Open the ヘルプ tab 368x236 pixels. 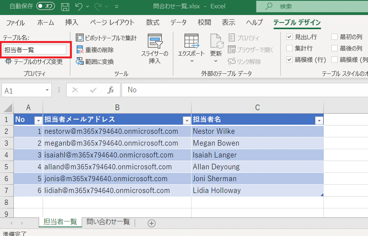[x=254, y=22]
